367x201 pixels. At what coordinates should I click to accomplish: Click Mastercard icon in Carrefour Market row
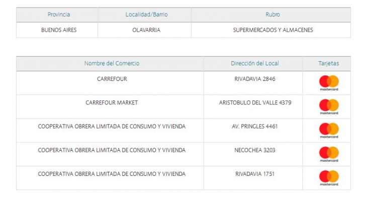click(x=329, y=106)
